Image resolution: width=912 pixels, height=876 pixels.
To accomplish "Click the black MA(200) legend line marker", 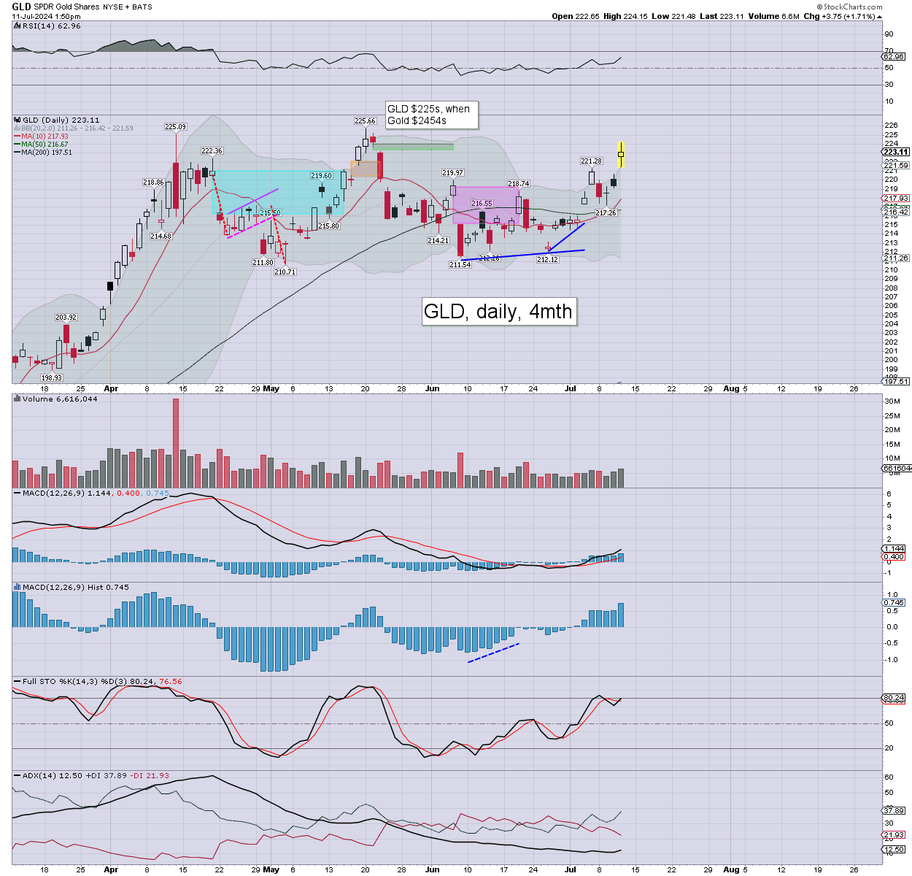I will (17, 152).
